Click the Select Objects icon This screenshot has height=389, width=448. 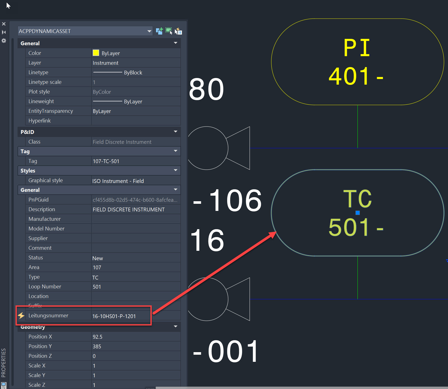169,31
